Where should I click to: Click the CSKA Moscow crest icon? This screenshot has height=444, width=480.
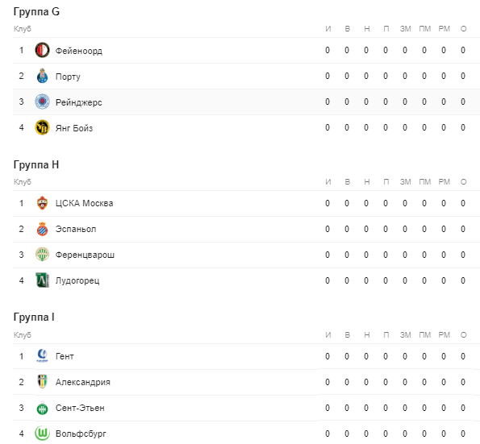coord(42,203)
